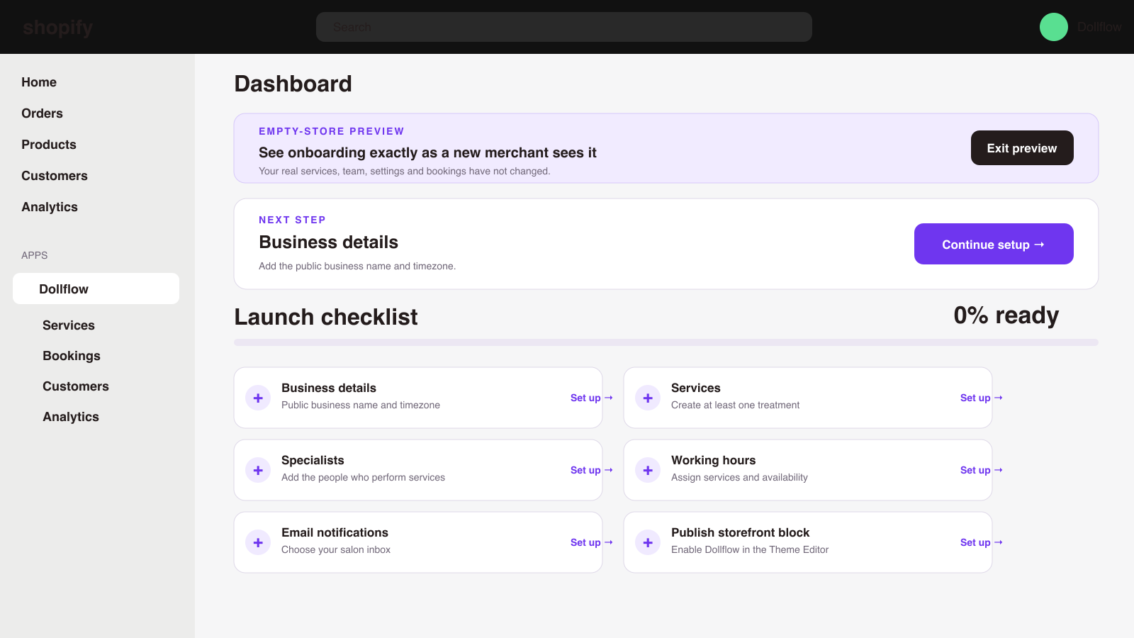The width and height of the screenshot is (1134, 638).
Task: Click Continue setup button
Action: coord(994,244)
